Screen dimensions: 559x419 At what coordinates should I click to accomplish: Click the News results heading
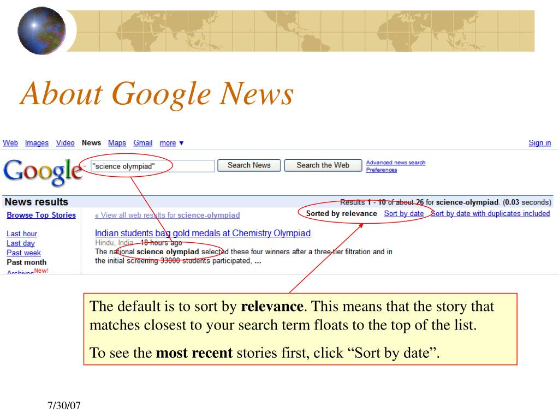click(37, 202)
